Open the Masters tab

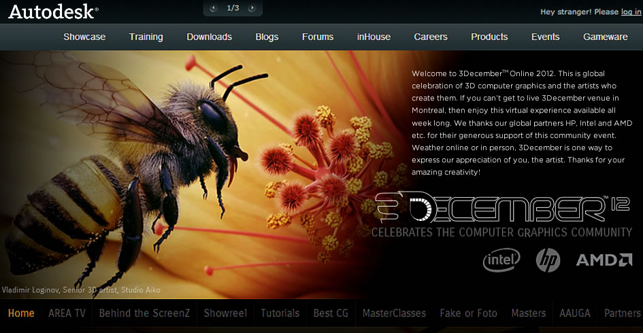(528, 313)
